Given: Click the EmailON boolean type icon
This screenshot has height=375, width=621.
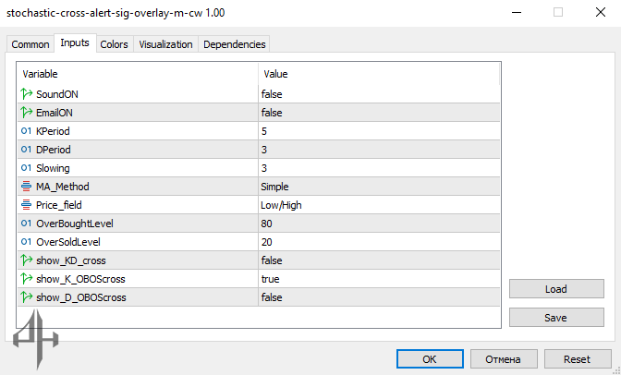Looking at the screenshot, I should [x=26, y=113].
